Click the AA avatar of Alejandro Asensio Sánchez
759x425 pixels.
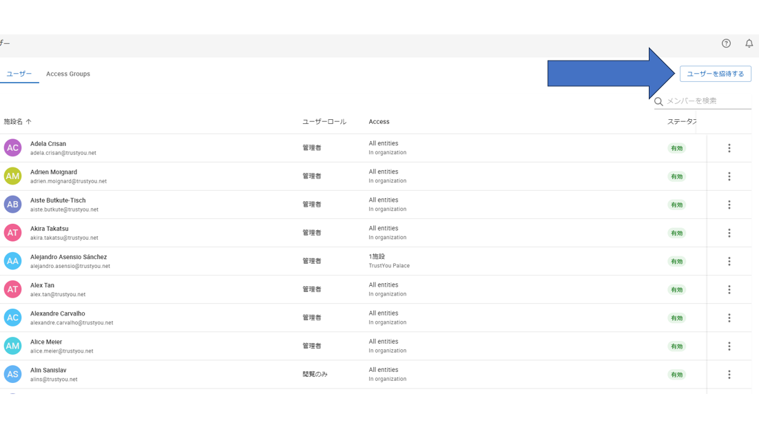pos(12,261)
